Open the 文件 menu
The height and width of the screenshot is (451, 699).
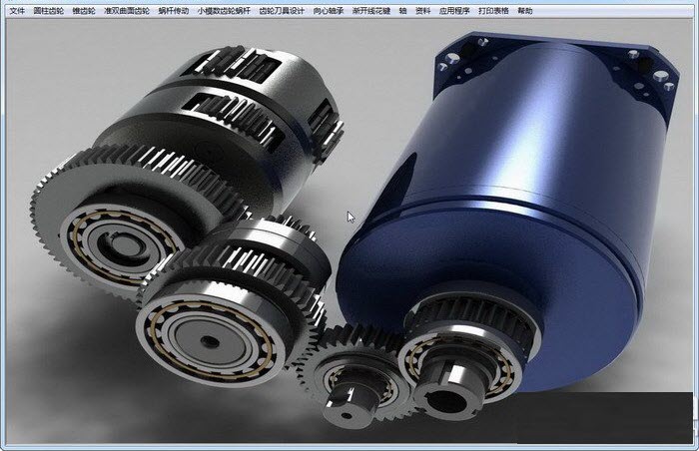[x=16, y=10]
